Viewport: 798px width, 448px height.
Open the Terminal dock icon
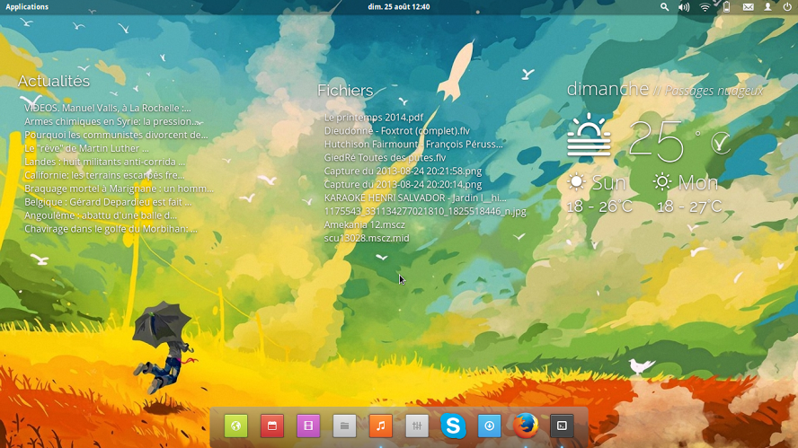coord(562,426)
